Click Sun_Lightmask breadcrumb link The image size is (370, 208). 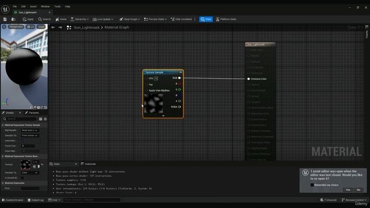[x=87, y=28]
